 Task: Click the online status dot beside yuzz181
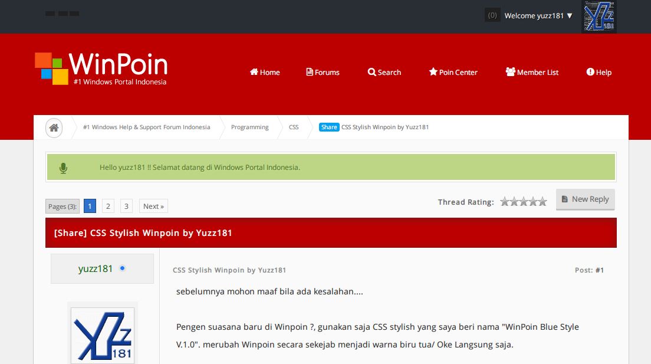[x=122, y=268]
